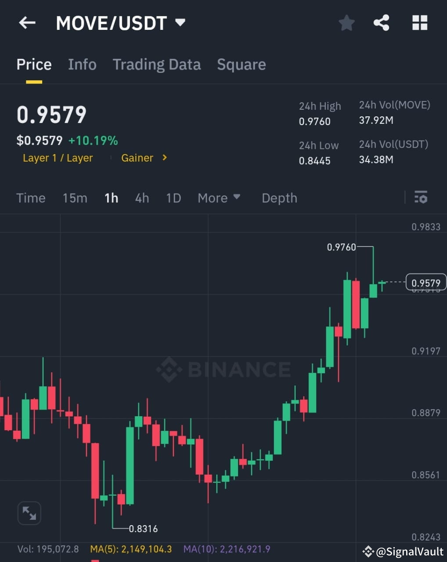The height and width of the screenshot is (562, 447).
Task: Select the current price label 0.9579 on chart
Action: click(x=425, y=282)
